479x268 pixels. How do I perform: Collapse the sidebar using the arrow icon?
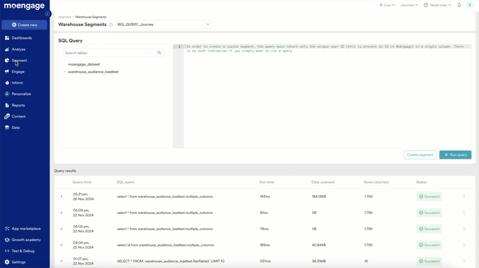point(47,14)
